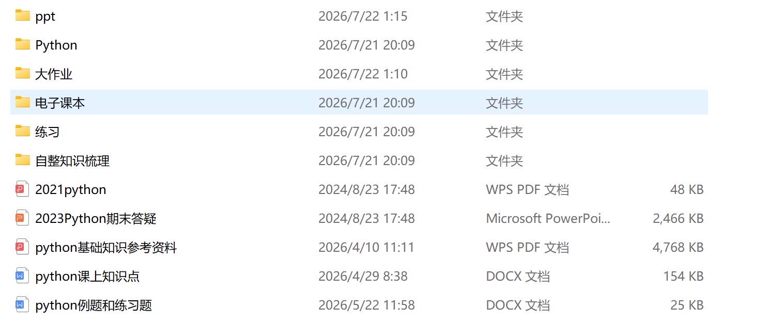Screen dimensions: 769x323
Task: Click the python基础知识参考资料 PDF icon
Action: click(21, 247)
